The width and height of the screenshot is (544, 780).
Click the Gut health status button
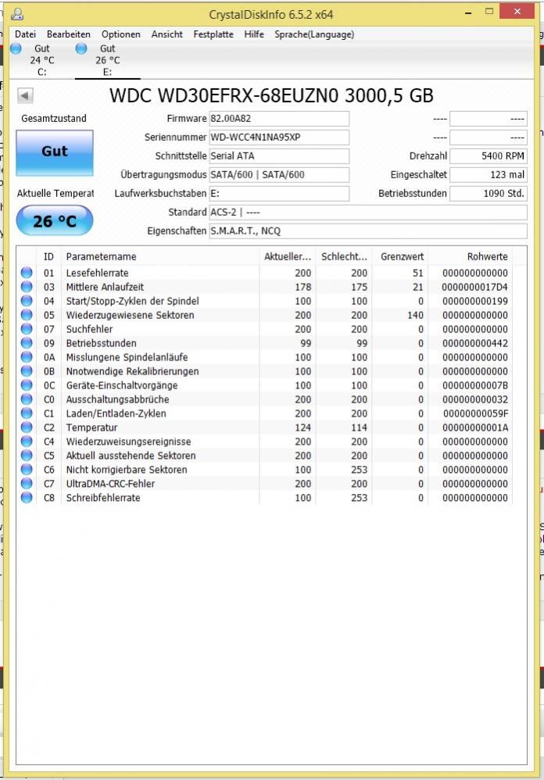tap(55, 152)
